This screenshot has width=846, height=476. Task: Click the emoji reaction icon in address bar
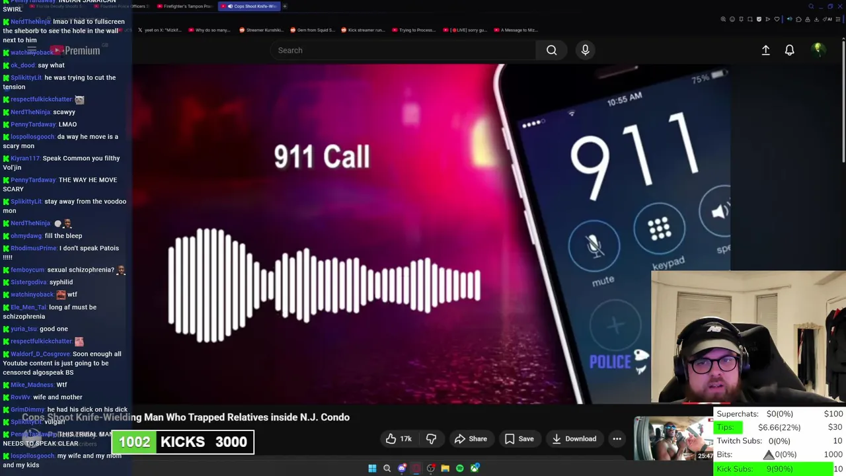[732, 19]
